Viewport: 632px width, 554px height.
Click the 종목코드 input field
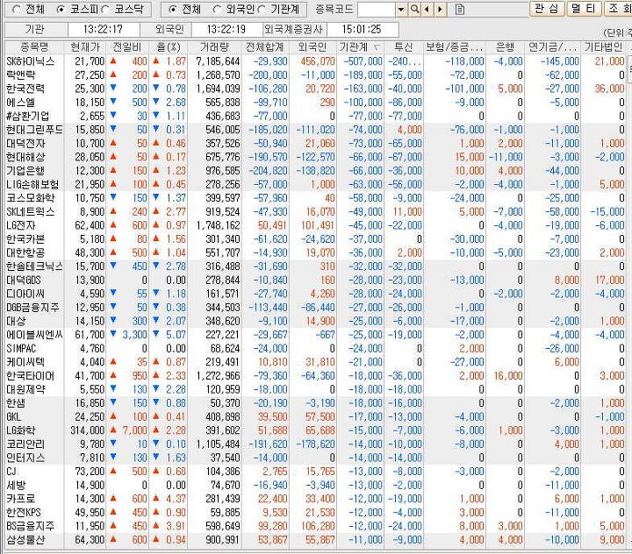pos(377,10)
